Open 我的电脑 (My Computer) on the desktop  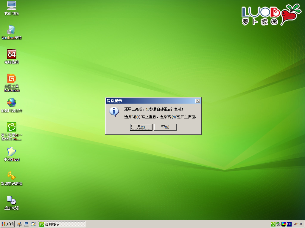pyautogui.click(x=12, y=8)
